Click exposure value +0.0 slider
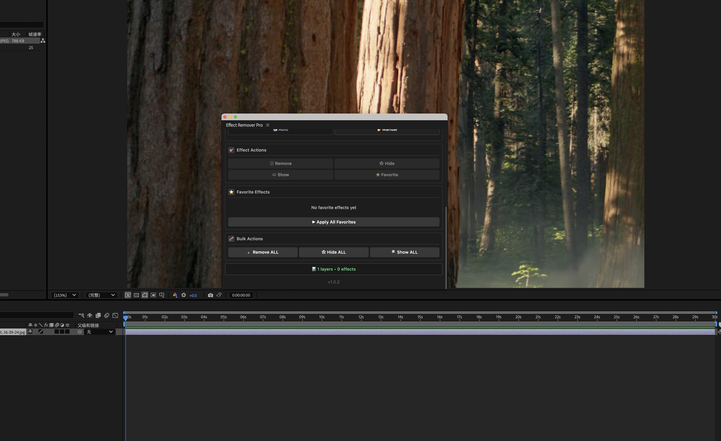Screen dimensions: 721x441 point(193,295)
